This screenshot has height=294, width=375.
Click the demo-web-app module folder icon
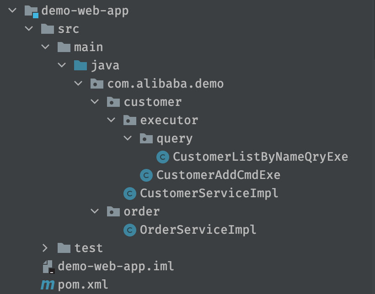pos(32,11)
